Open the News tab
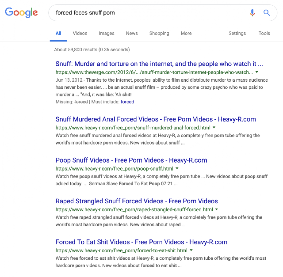This screenshot has width=283, height=277. pos(132,34)
